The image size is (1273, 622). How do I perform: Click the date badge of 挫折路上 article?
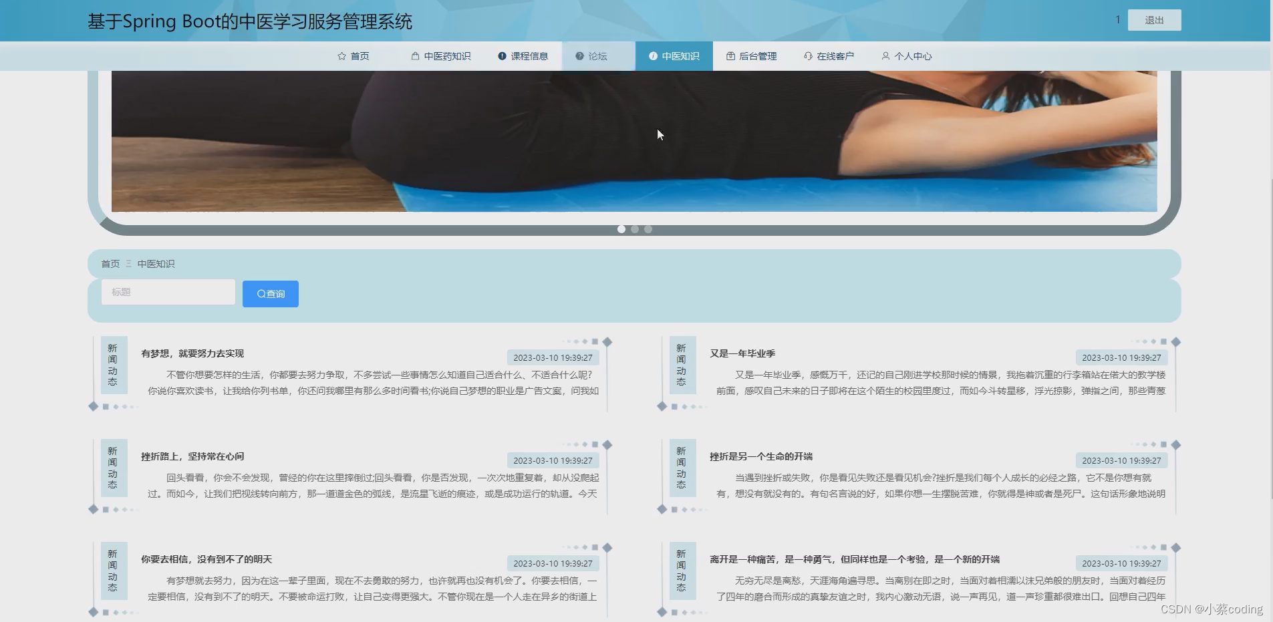coord(553,460)
